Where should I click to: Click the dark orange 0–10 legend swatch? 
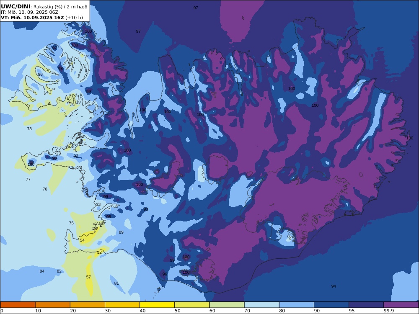point(18,305)
